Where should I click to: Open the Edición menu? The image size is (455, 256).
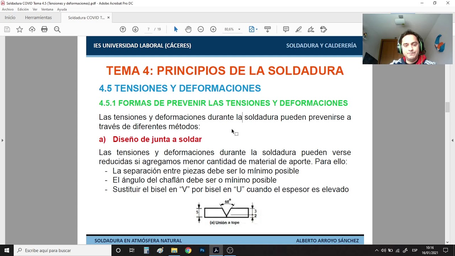(x=23, y=9)
